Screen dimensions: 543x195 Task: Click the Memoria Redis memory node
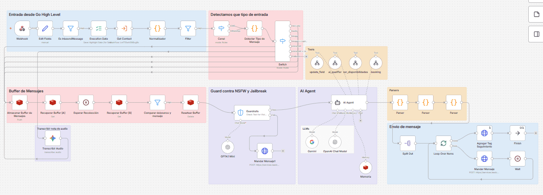click(x=365, y=168)
